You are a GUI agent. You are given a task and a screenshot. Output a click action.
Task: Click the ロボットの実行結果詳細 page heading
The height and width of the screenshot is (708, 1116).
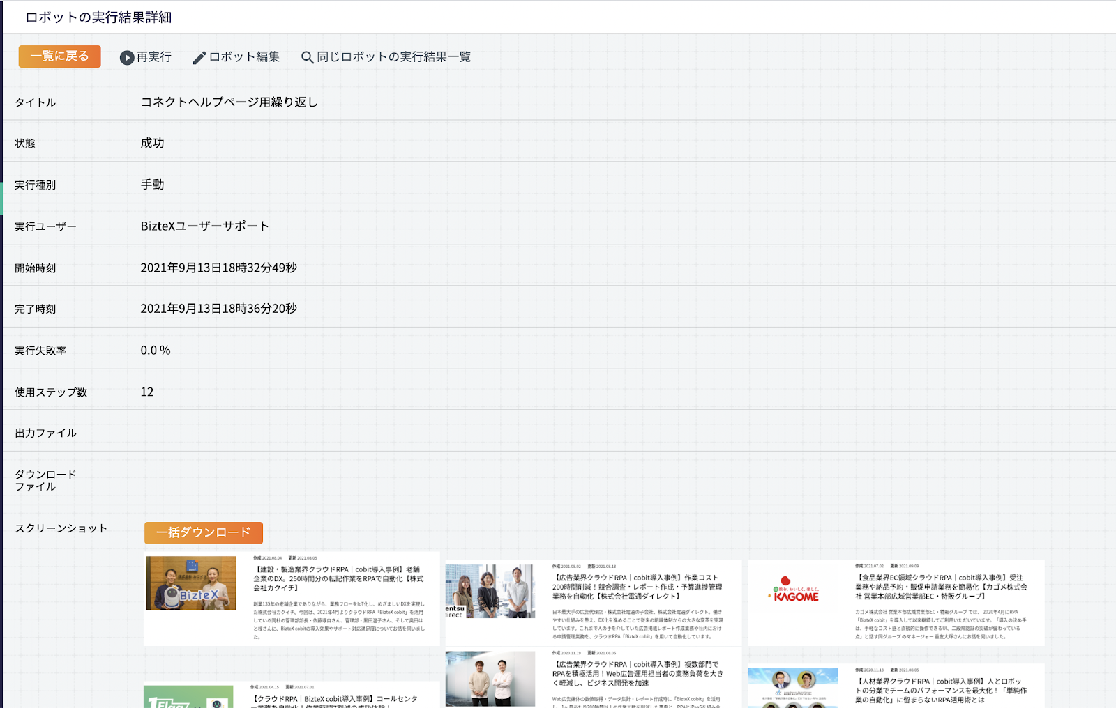click(98, 17)
